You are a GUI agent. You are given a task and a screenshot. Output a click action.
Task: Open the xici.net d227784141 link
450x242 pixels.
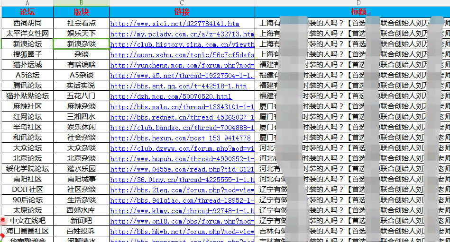(175, 24)
